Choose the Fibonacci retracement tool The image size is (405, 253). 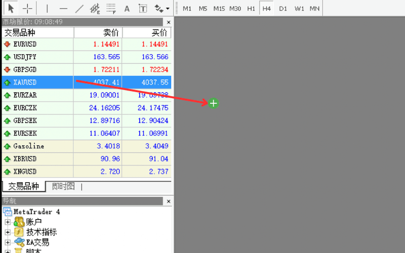111,9
